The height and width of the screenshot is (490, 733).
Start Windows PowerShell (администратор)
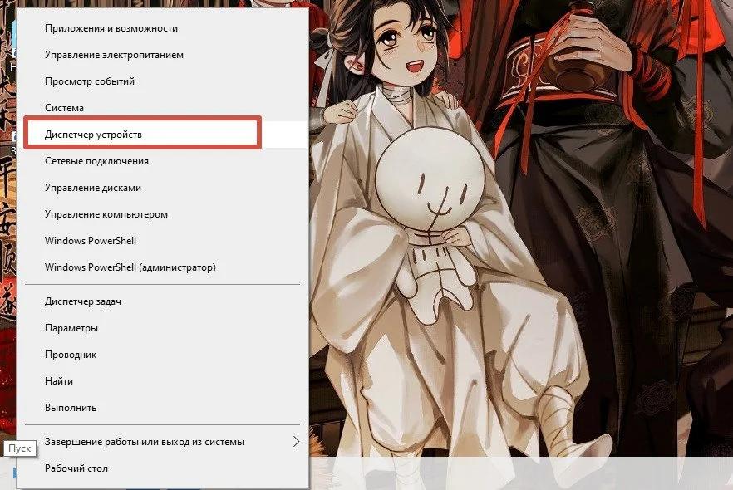pyautogui.click(x=162, y=267)
